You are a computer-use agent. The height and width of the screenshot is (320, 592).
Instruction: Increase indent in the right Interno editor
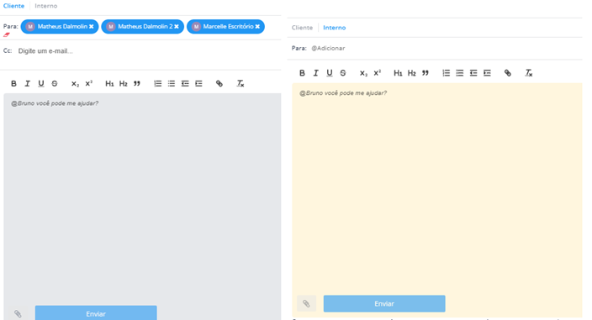tap(487, 73)
